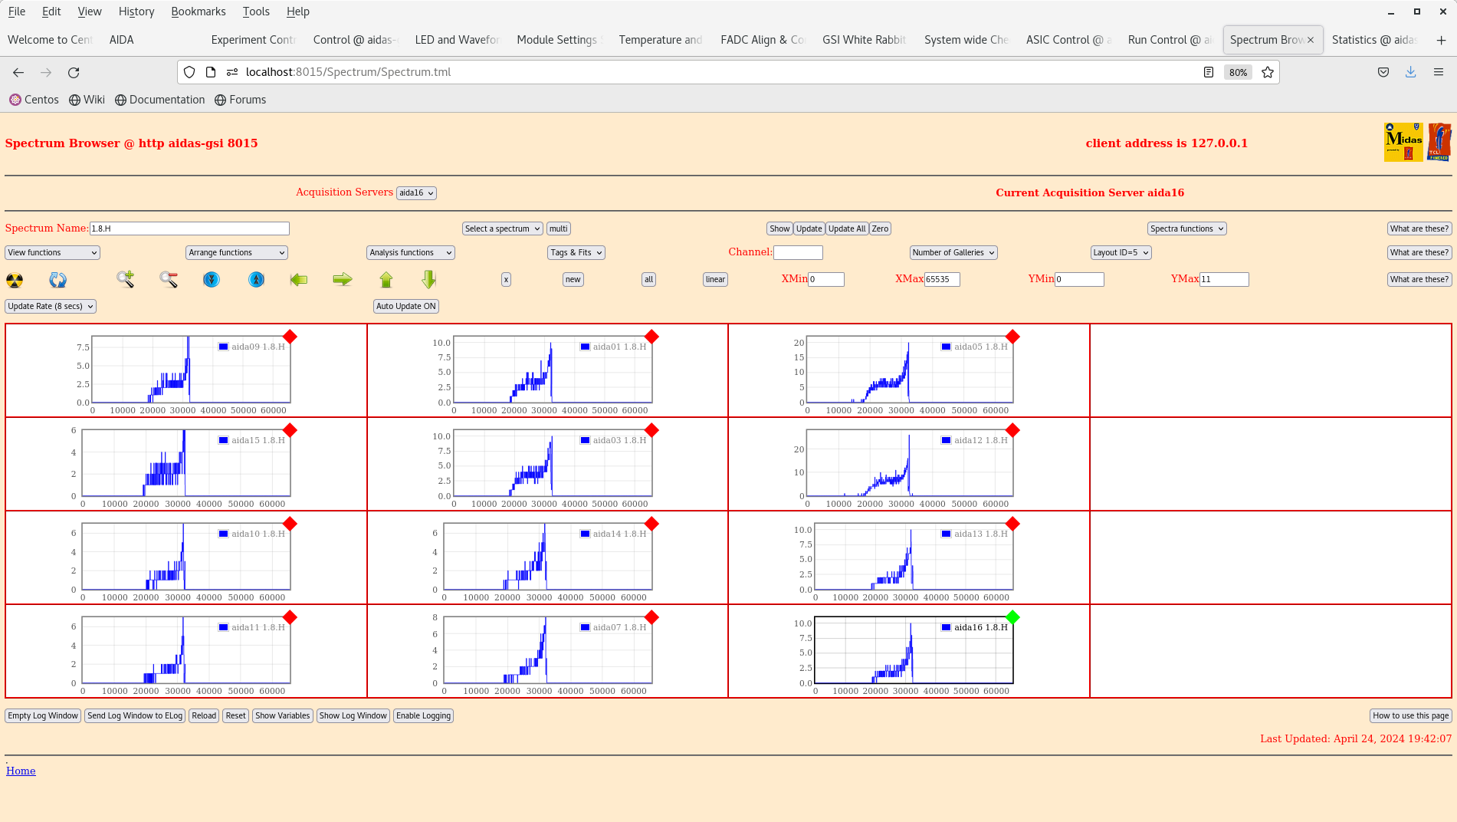This screenshot has height=822, width=1457.
Task: Switch to the Module Settings tab
Action: click(x=558, y=40)
